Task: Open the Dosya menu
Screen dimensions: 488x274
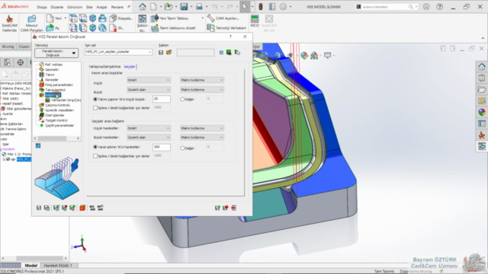Action: [x=42, y=7]
